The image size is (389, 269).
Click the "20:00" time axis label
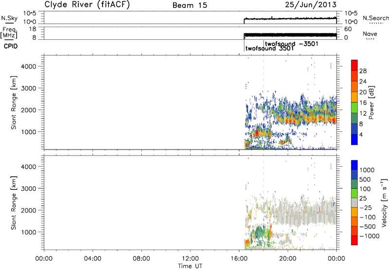click(288, 259)
